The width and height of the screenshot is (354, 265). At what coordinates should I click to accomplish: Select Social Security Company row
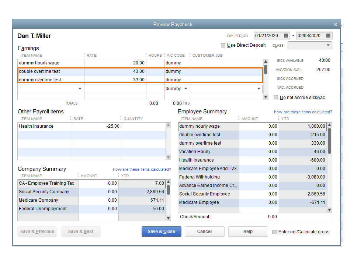[91, 192]
